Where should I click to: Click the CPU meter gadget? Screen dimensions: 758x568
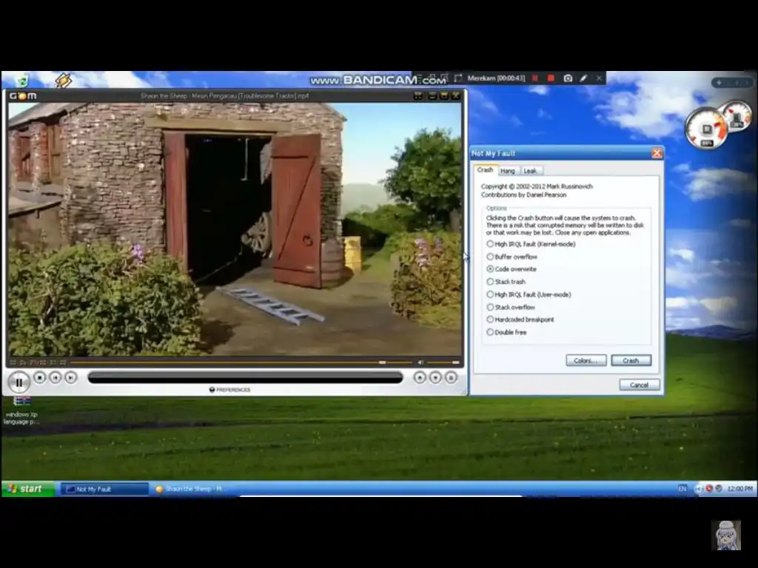706,129
